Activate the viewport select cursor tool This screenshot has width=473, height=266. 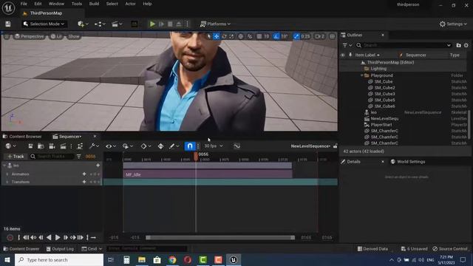[x=209, y=36]
